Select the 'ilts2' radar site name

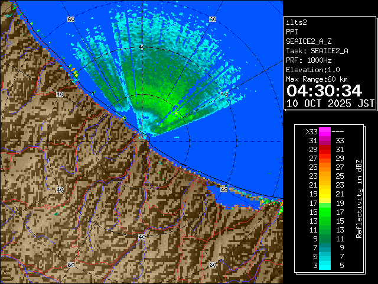(x=296, y=22)
